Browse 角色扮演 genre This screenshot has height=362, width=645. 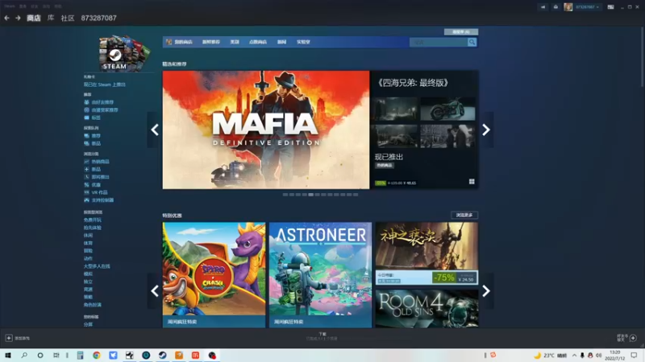tap(93, 305)
